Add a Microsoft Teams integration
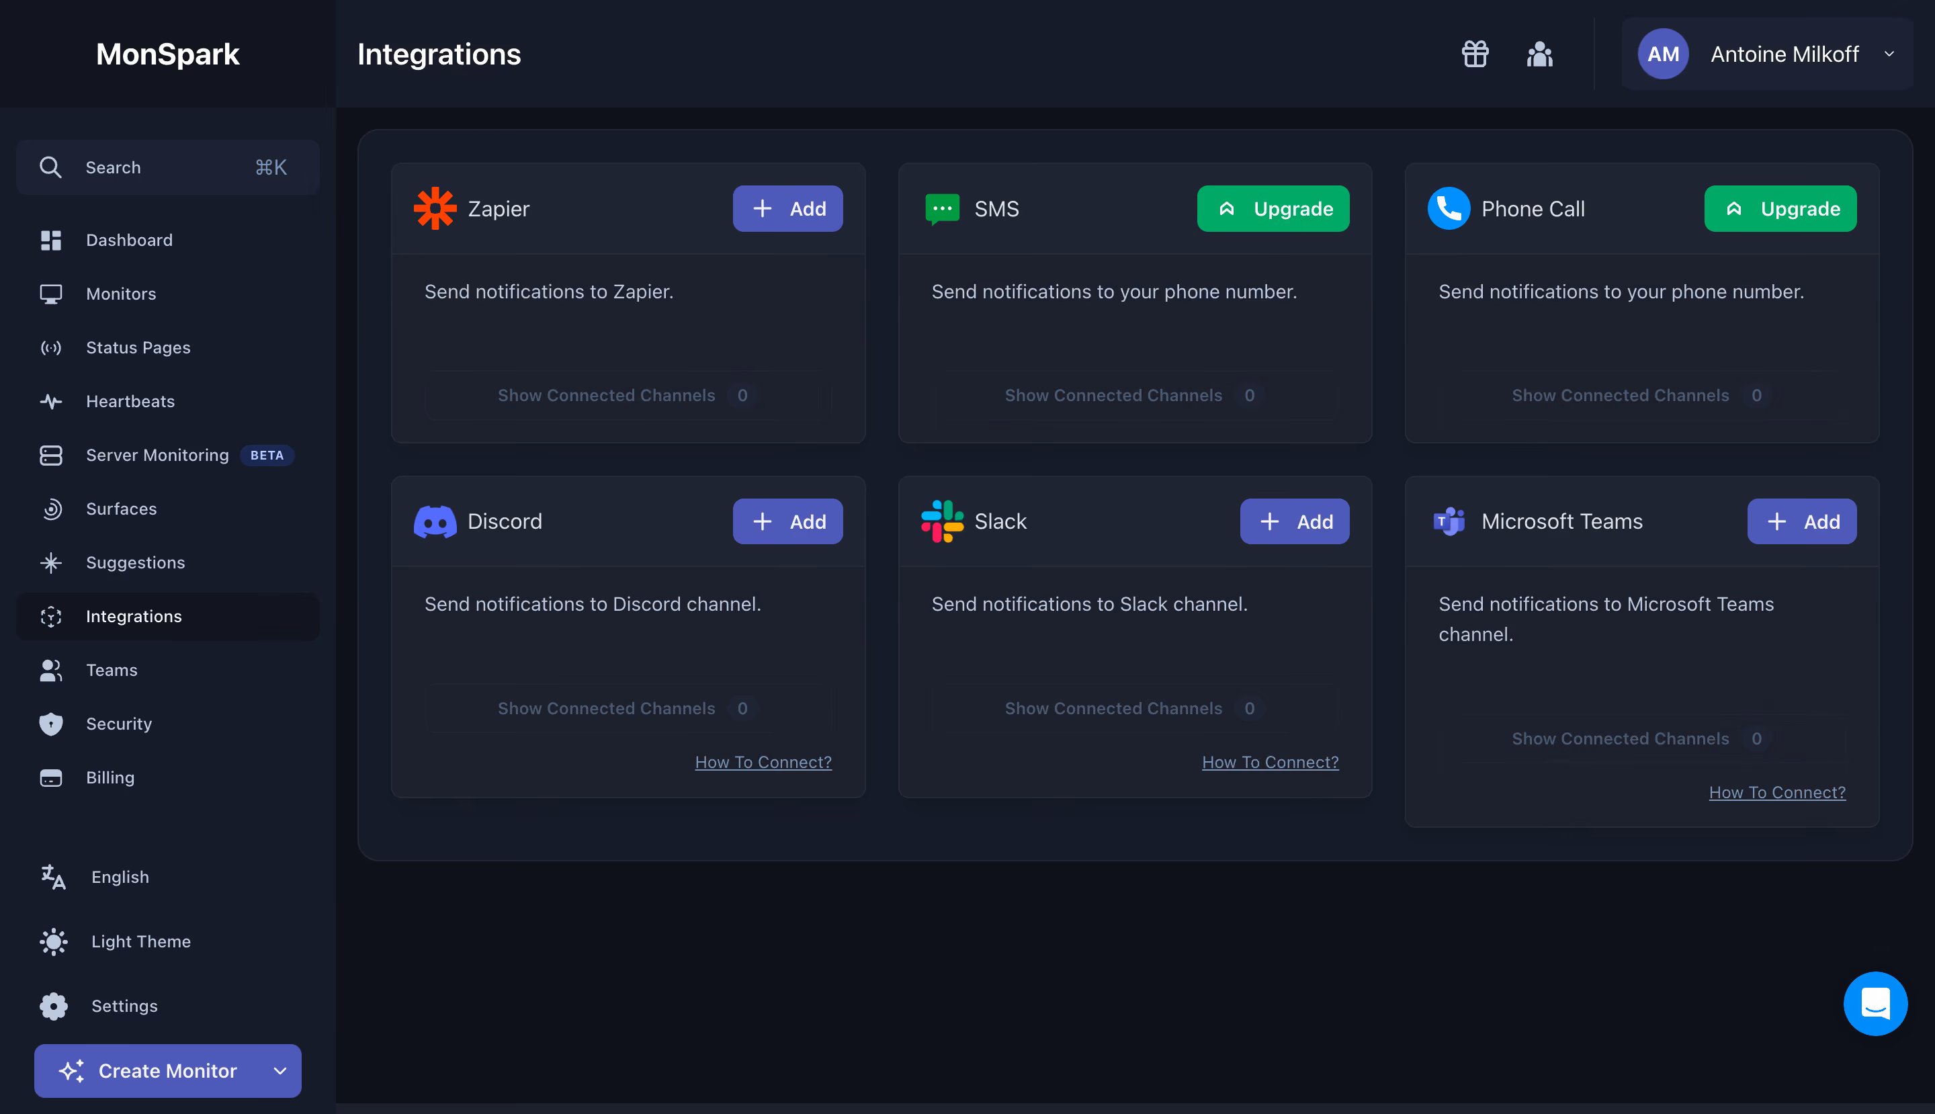Screen dimensions: 1935x1114 point(1801,522)
